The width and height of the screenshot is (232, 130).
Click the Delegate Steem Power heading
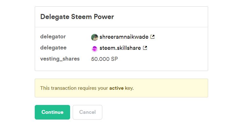click(x=77, y=17)
